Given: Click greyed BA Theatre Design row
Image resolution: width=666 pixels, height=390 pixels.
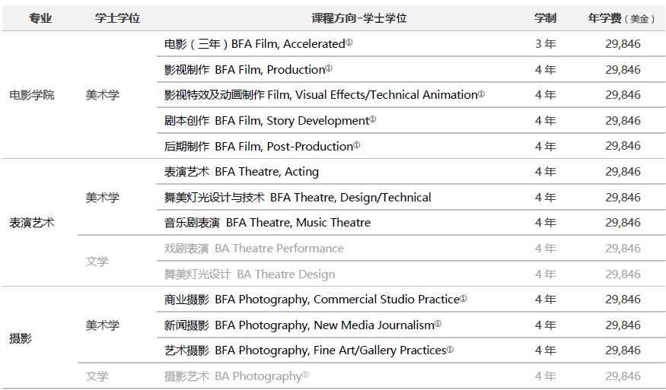Looking at the screenshot, I should tap(411, 274).
